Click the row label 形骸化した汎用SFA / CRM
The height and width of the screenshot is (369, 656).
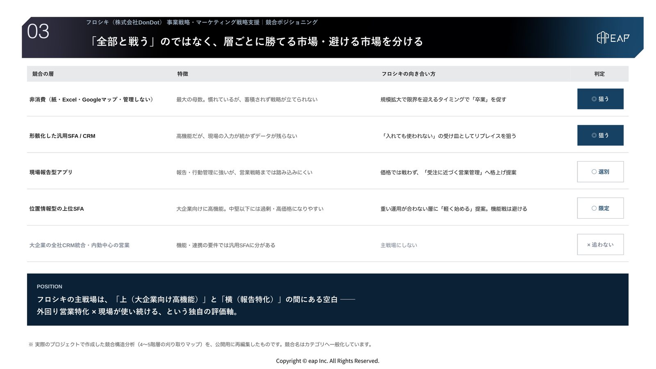coord(62,136)
